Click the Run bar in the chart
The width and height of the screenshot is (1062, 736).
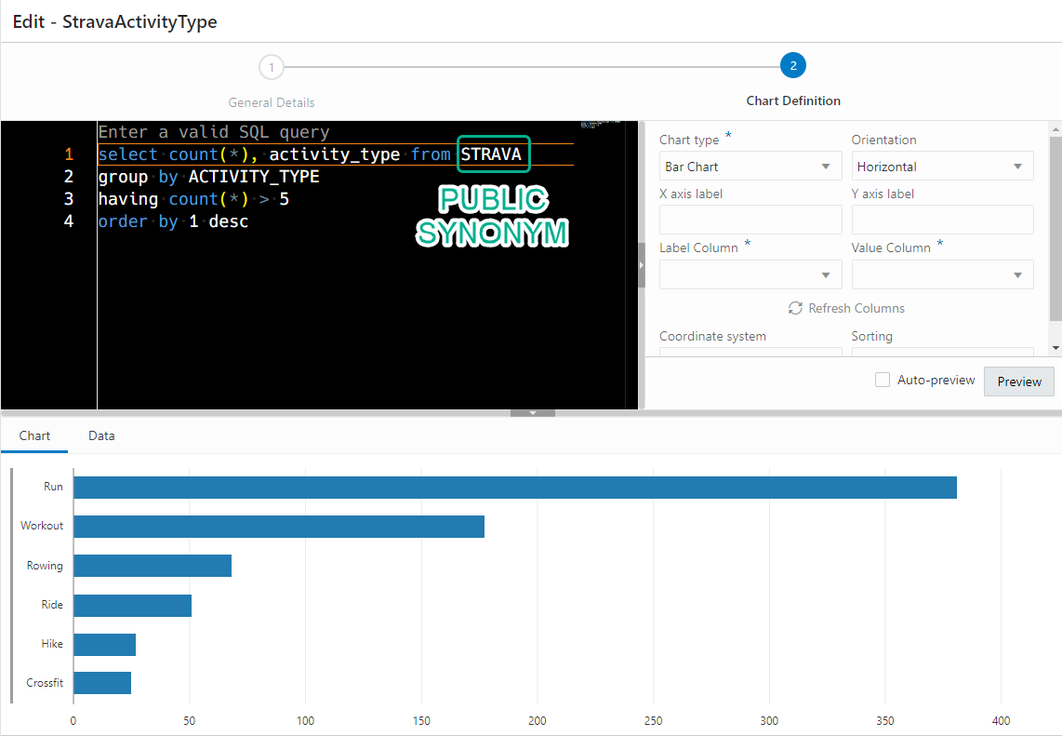click(515, 488)
